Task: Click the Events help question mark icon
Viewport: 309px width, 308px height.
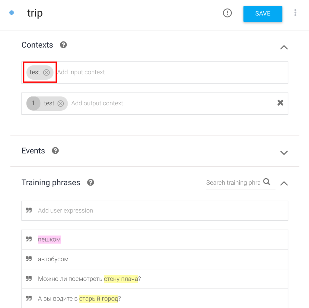Action: click(x=55, y=151)
